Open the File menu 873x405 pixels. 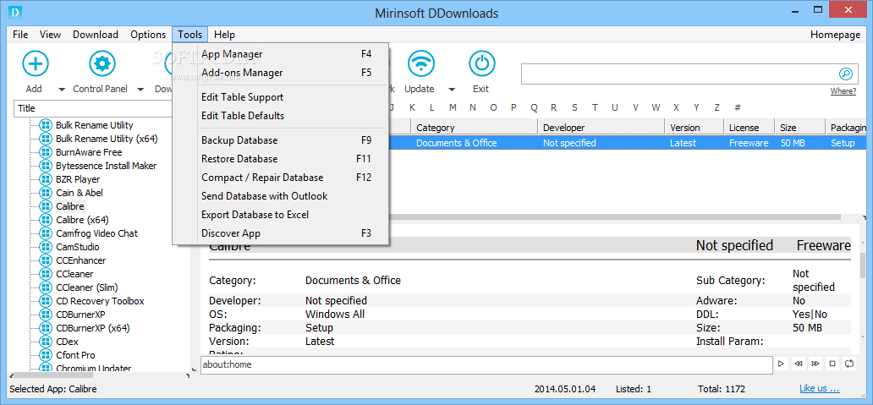[x=20, y=35]
